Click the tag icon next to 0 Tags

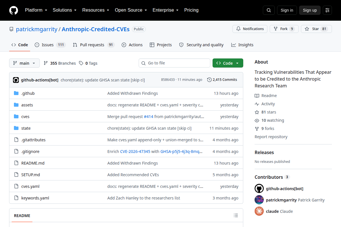(x=81, y=63)
